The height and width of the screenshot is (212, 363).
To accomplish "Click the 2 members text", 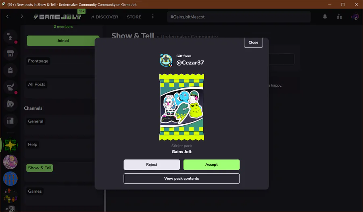I will pos(63,27).
